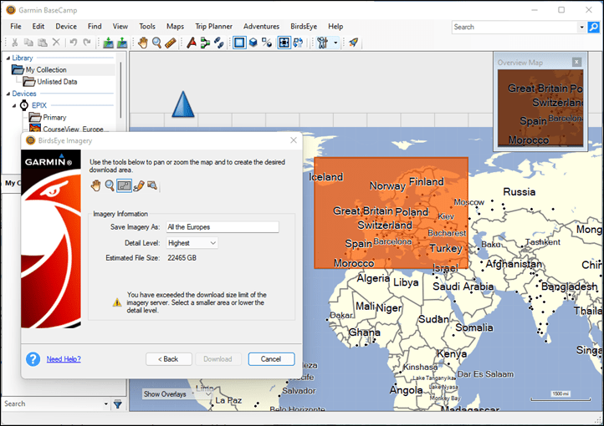Open bottom-left Search dropdown arrow
The width and height of the screenshot is (604, 426).
106,404
